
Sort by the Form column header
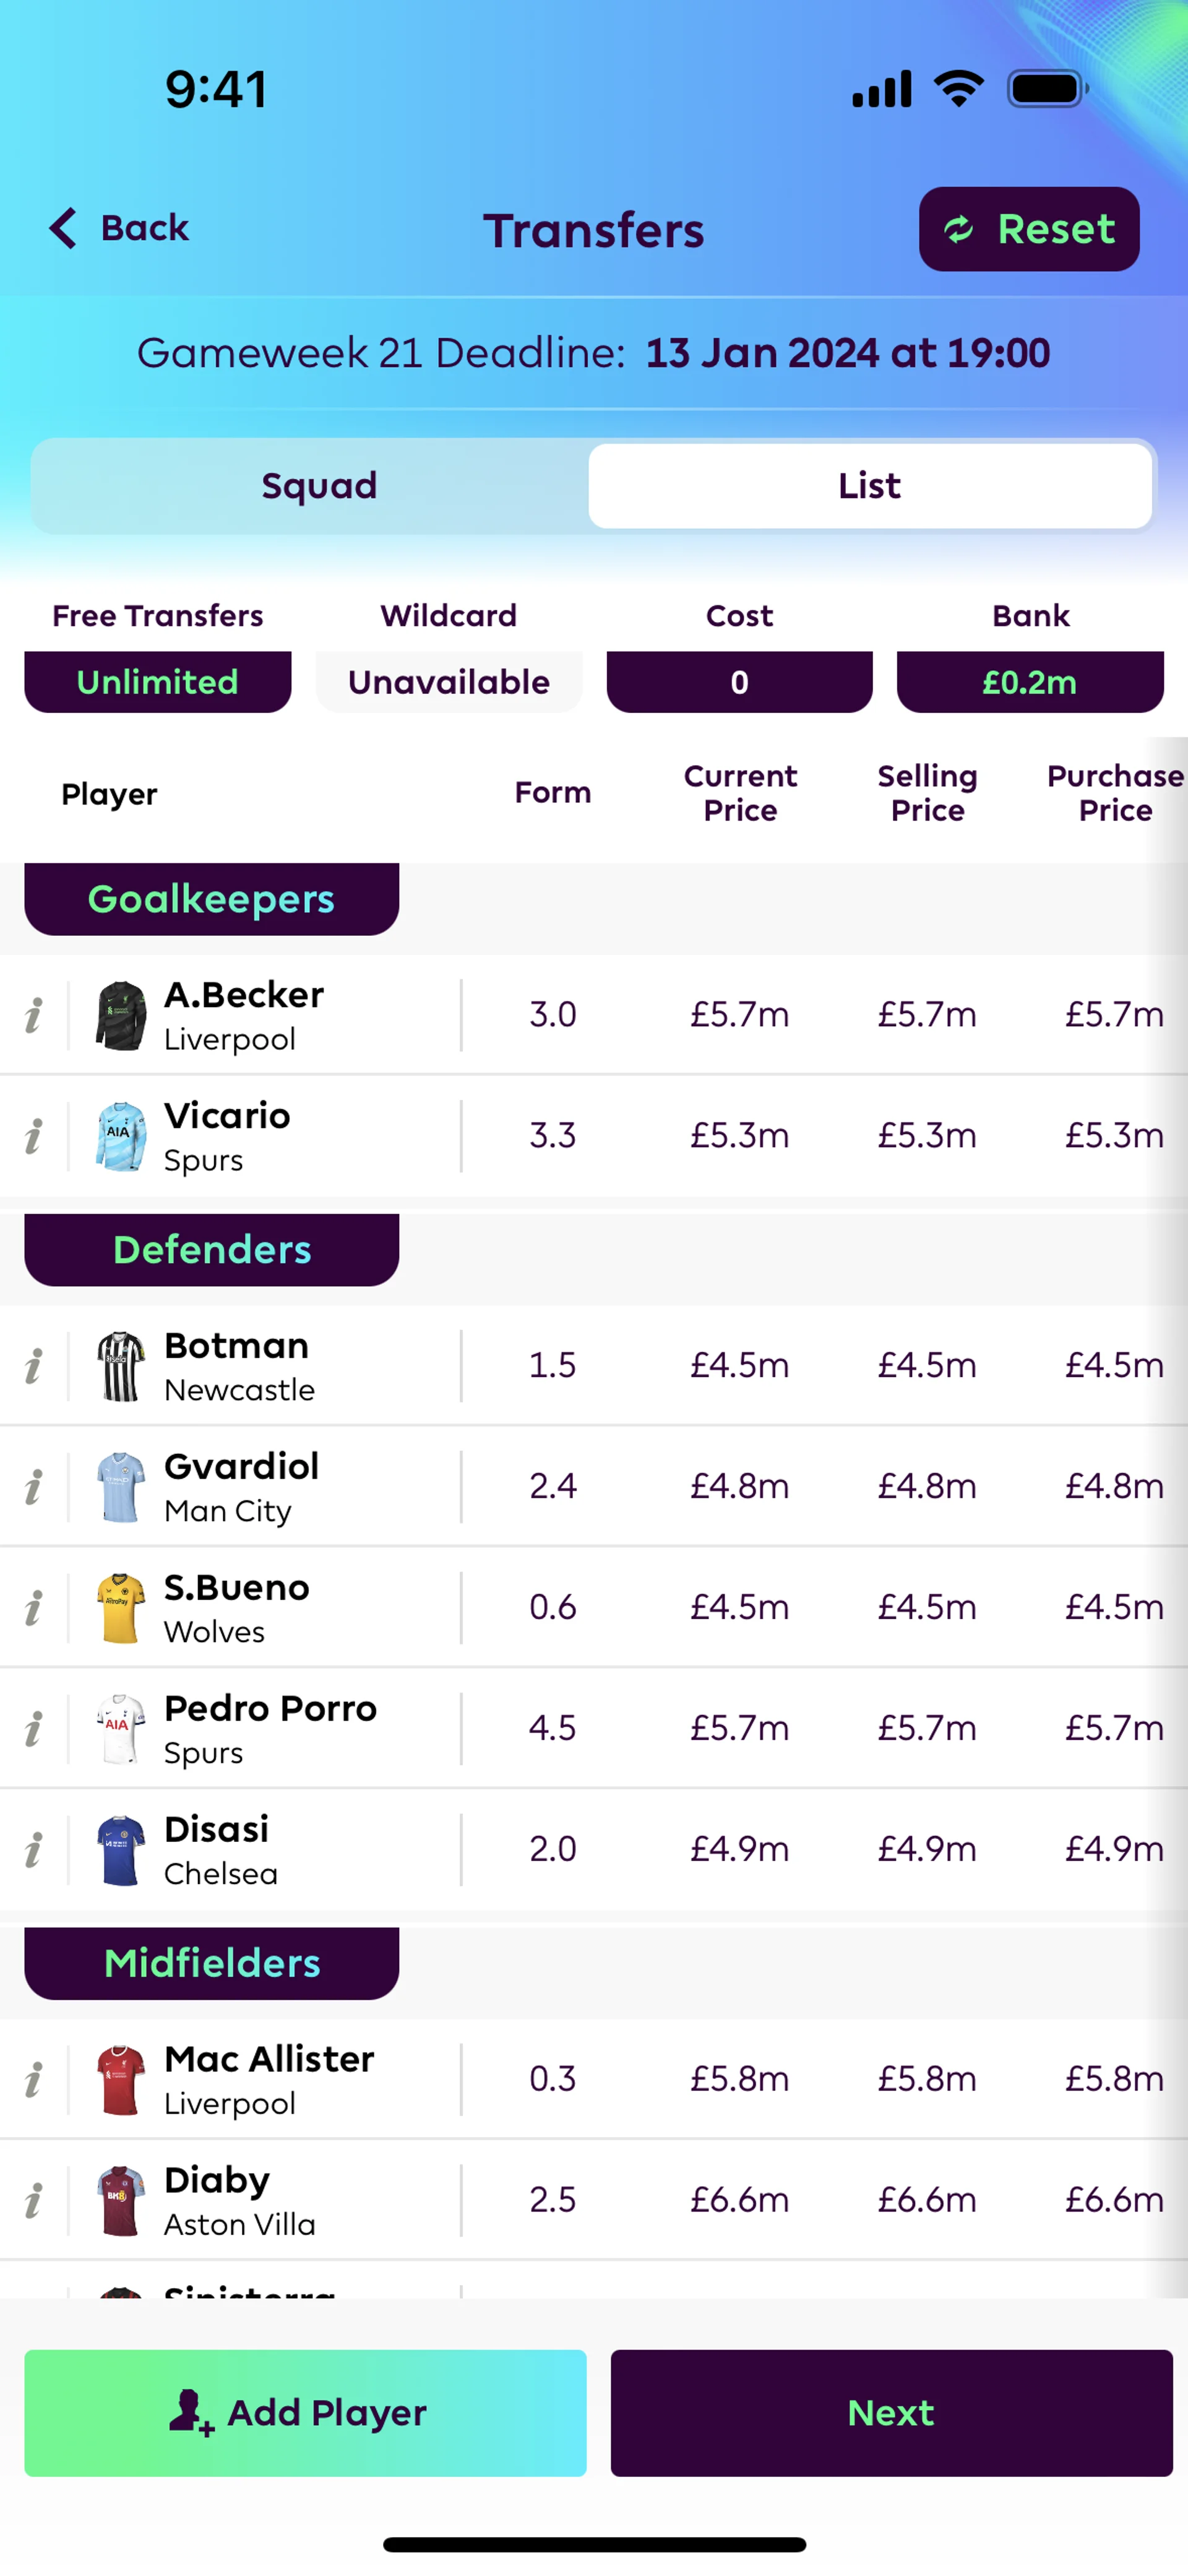[552, 793]
